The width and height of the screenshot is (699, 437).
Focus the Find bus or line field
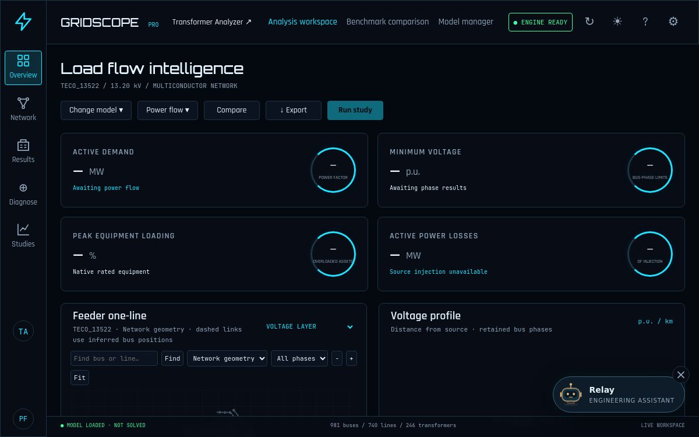tap(114, 358)
